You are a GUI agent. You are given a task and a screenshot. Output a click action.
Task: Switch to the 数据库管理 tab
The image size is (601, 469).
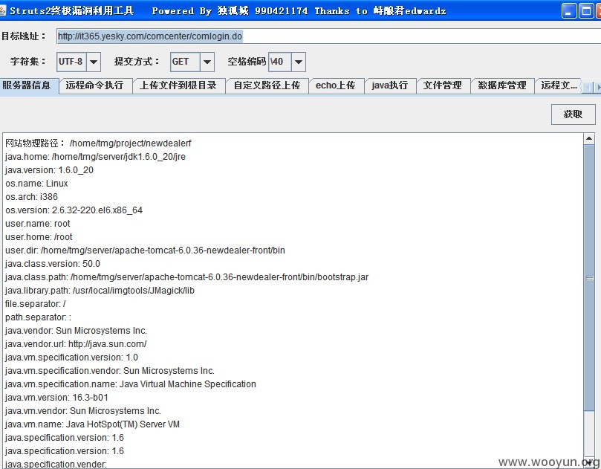click(x=502, y=85)
